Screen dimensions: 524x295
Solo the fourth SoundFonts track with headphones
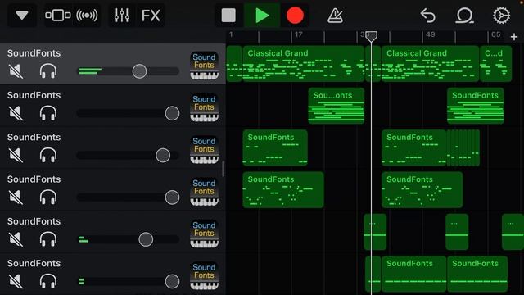pos(48,197)
